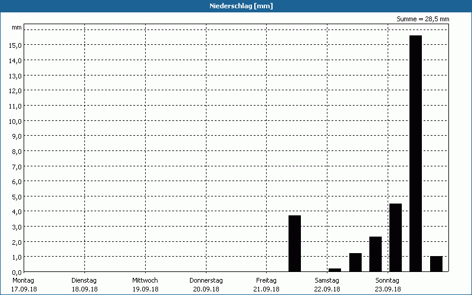
Task: Click the 'Sonntag' axis label
Action: [x=387, y=281]
